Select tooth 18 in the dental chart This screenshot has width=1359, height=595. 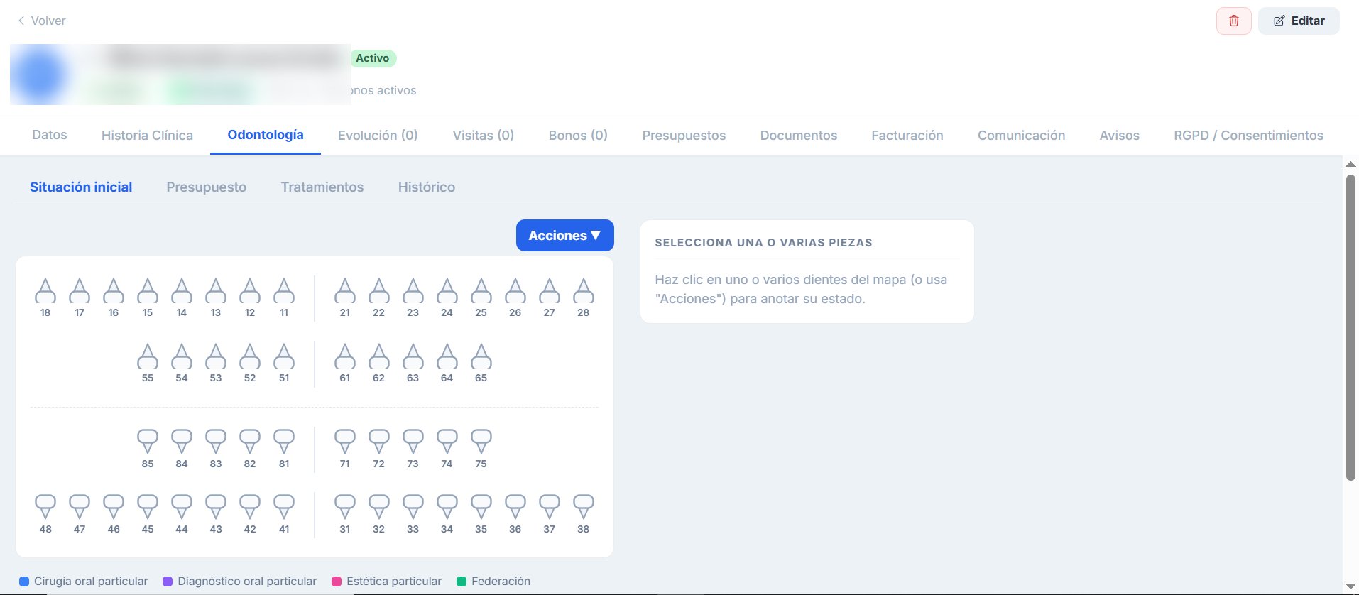click(45, 291)
